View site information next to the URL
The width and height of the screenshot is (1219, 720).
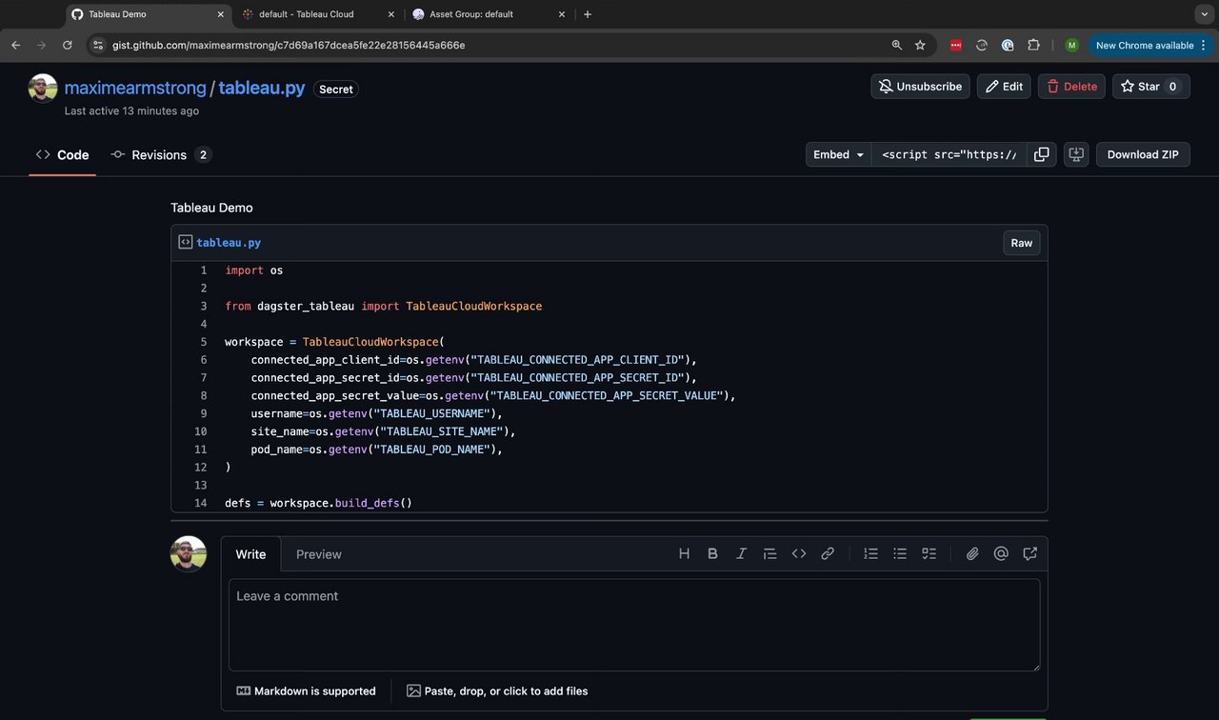coord(97,45)
